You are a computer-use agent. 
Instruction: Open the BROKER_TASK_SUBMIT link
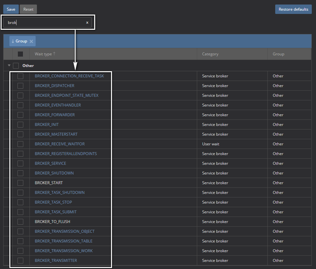point(56,212)
